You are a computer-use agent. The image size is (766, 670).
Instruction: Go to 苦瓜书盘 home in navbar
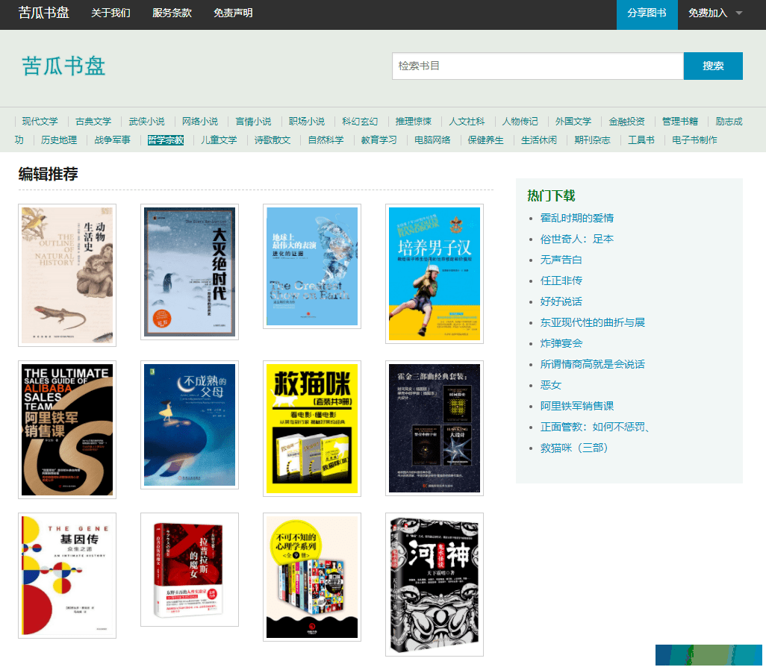tap(44, 13)
